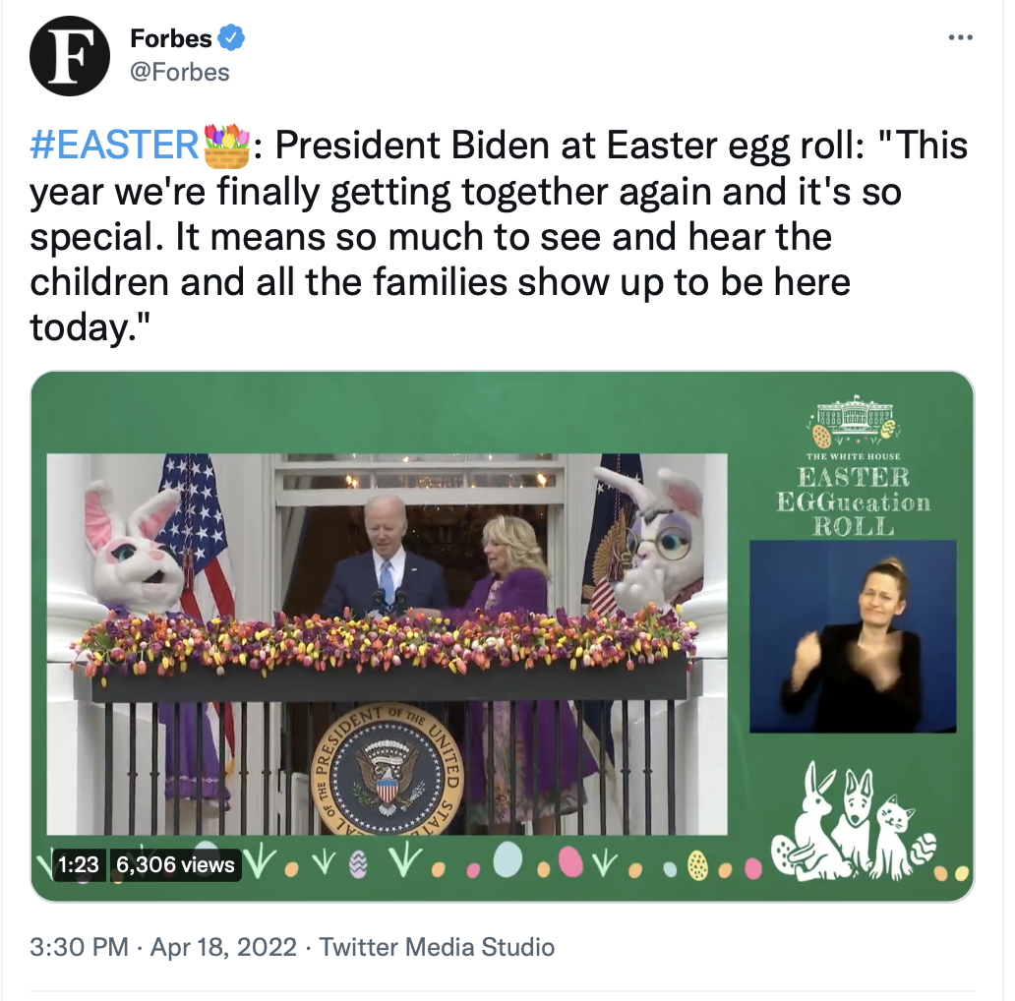
Task: Play the Easter egg roll video
Action: click(503, 636)
